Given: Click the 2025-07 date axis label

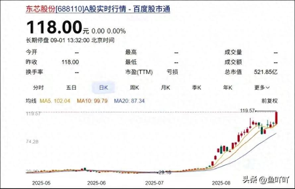Looking at the screenshot, I should pyautogui.click(x=155, y=183).
